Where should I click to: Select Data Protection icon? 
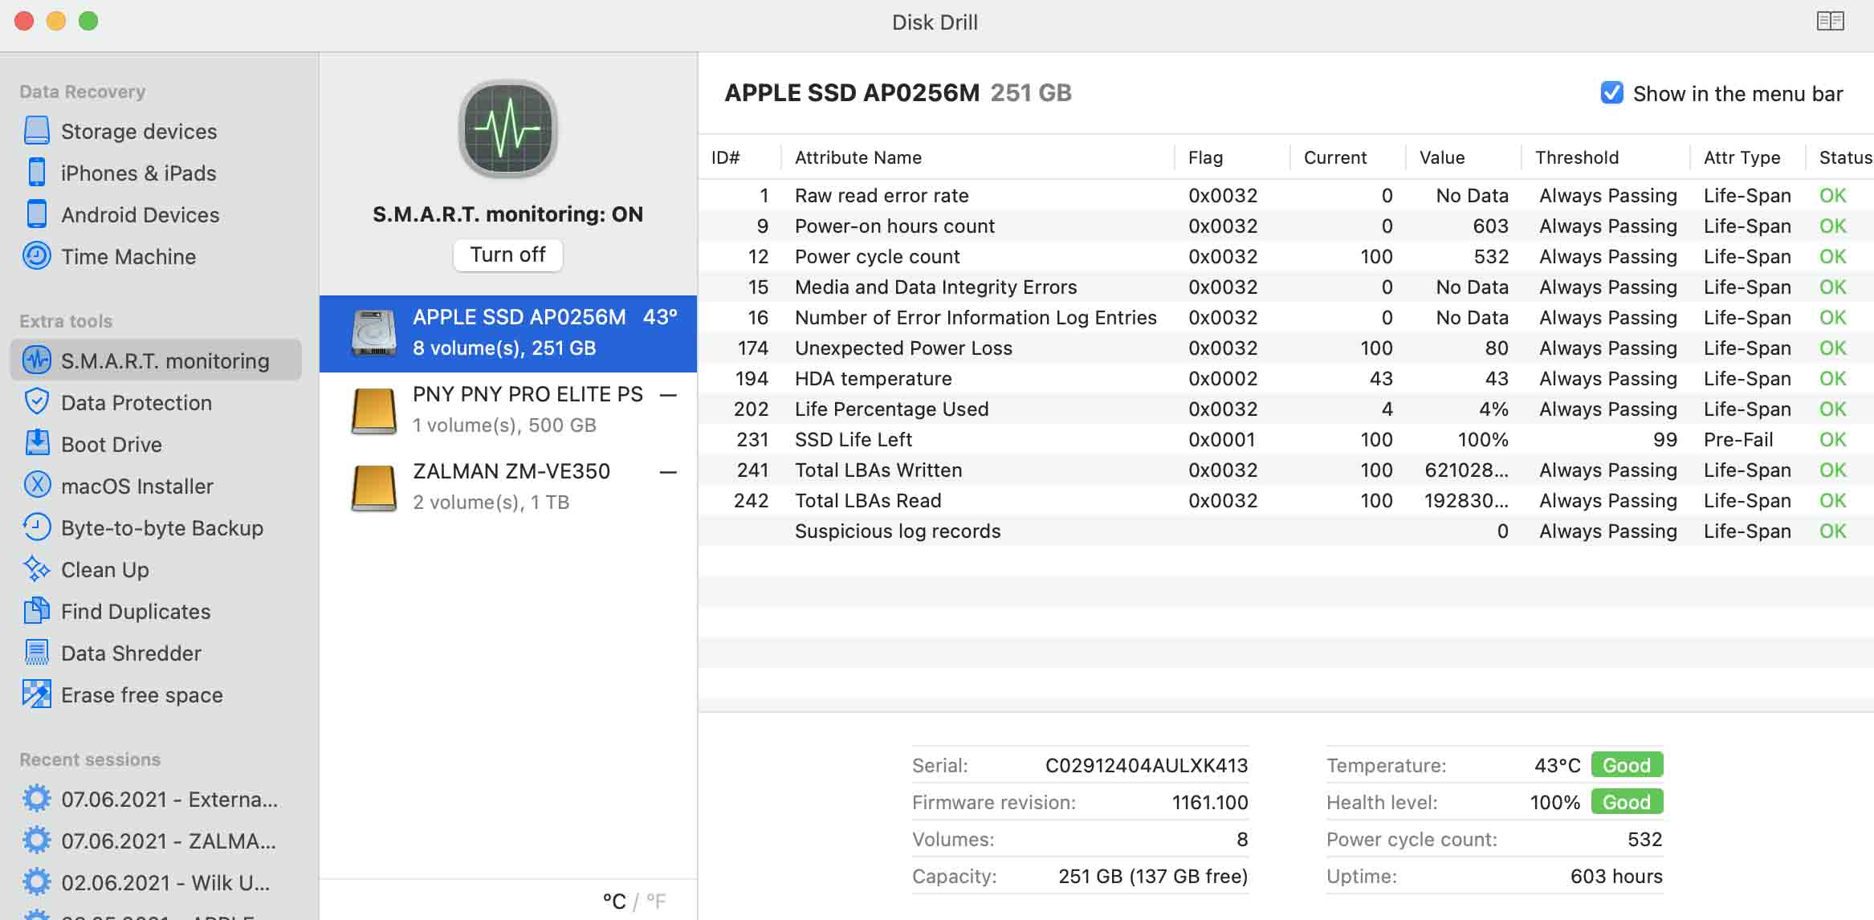pyautogui.click(x=37, y=401)
